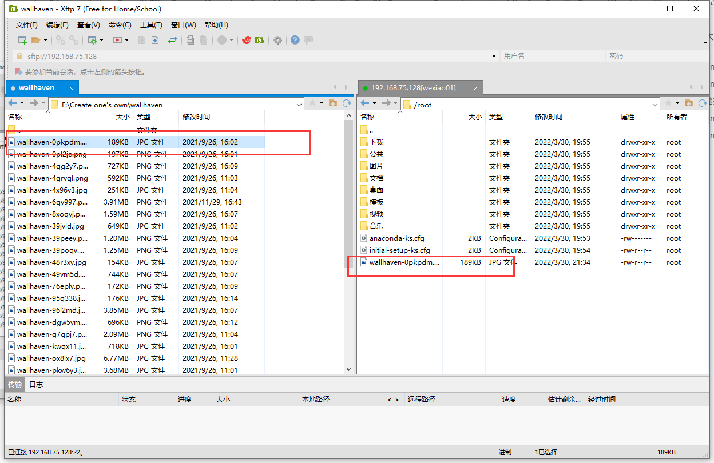Expand the terminal icon dropdown arrow
The width and height of the screenshot is (714, 463).
coord(126,40)
